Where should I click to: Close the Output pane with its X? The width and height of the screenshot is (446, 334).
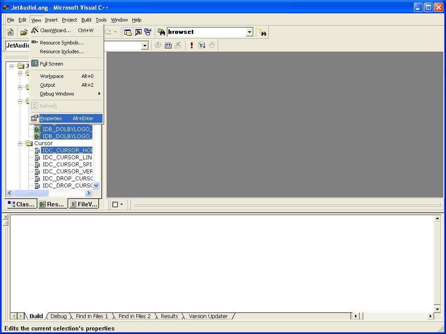point(6,217)
